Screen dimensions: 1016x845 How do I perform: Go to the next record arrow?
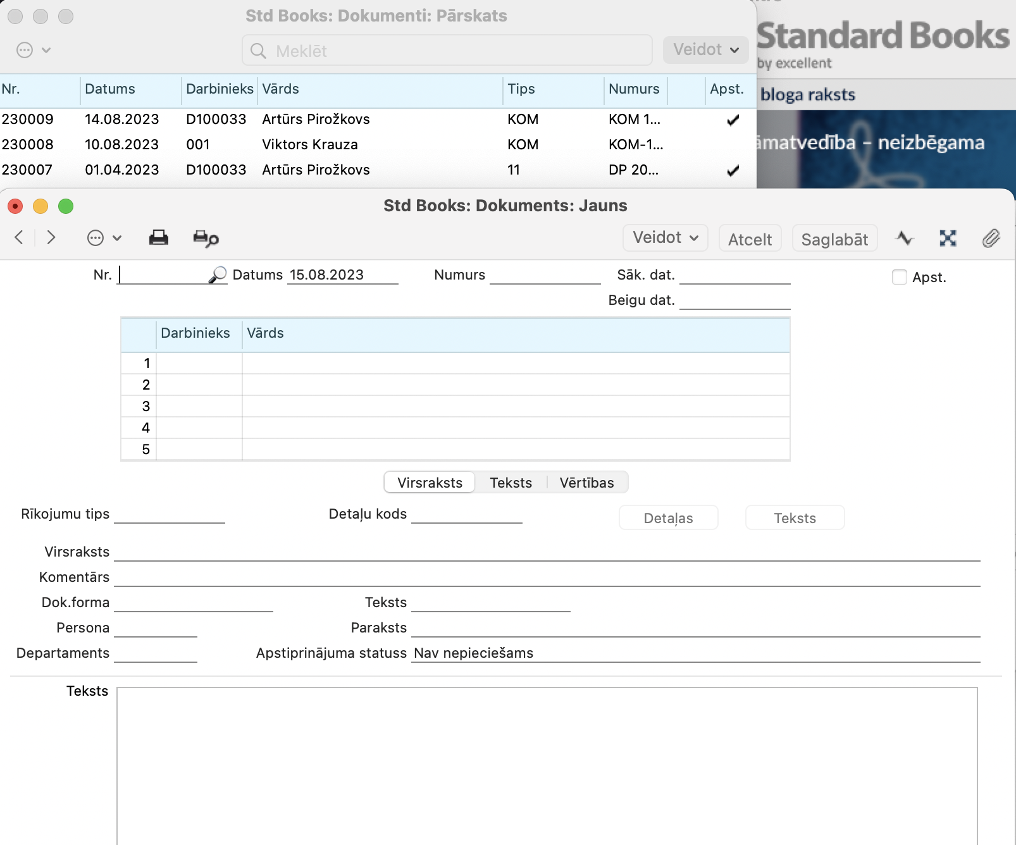pyautogui.click(x=51, y=238)
